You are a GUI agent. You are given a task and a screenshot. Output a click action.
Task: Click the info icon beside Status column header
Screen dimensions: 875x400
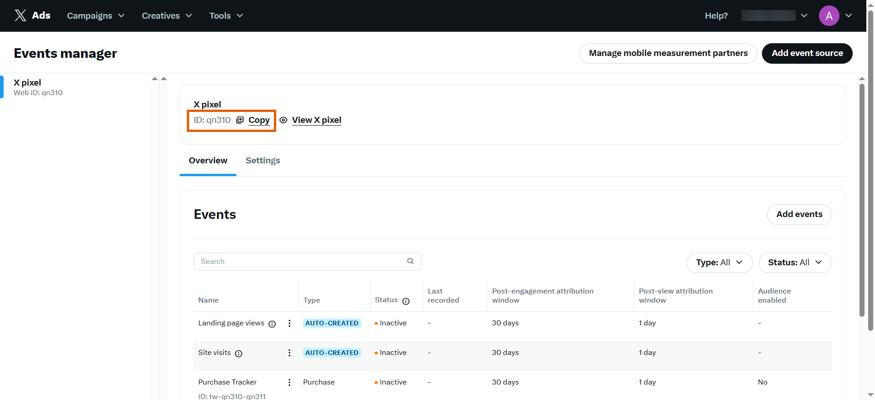pyautogui.click(x=406, y=301)
